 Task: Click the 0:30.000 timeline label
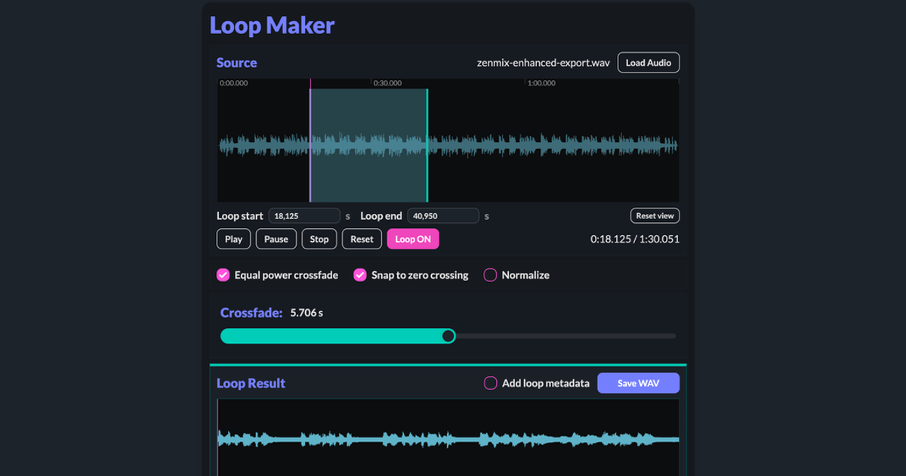pyautogui.click(x=387, y=83)
